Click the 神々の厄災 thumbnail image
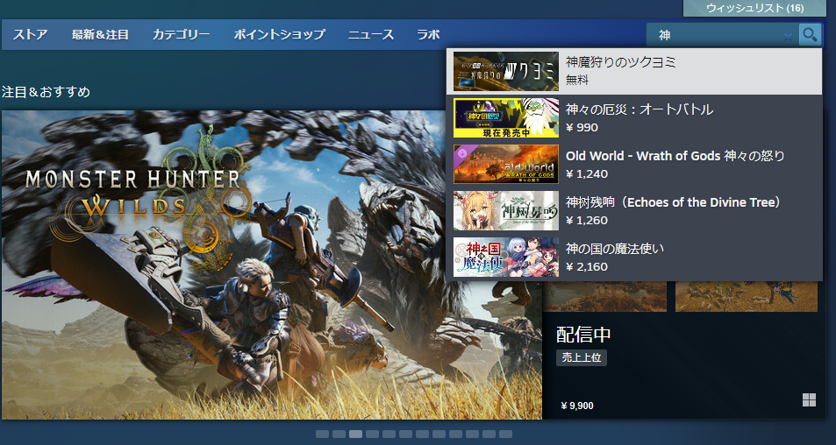This screenshot has height=445, width=836. click(x=506, y=117)
